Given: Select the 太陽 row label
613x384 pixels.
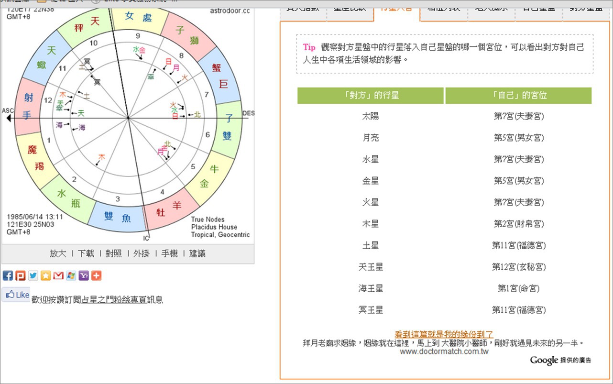Looking at the screenshot, I should (x=371, y=116).
